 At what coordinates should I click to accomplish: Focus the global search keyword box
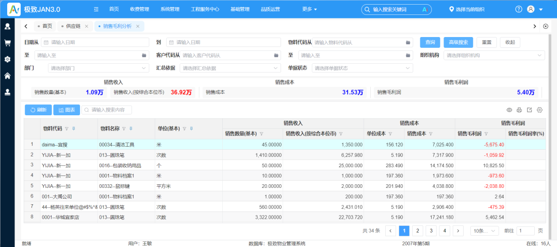tap(397, 10)
